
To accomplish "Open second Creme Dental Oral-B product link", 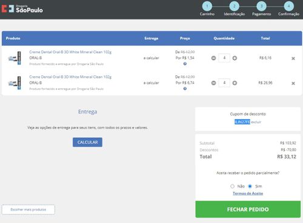I will point(70,77).
